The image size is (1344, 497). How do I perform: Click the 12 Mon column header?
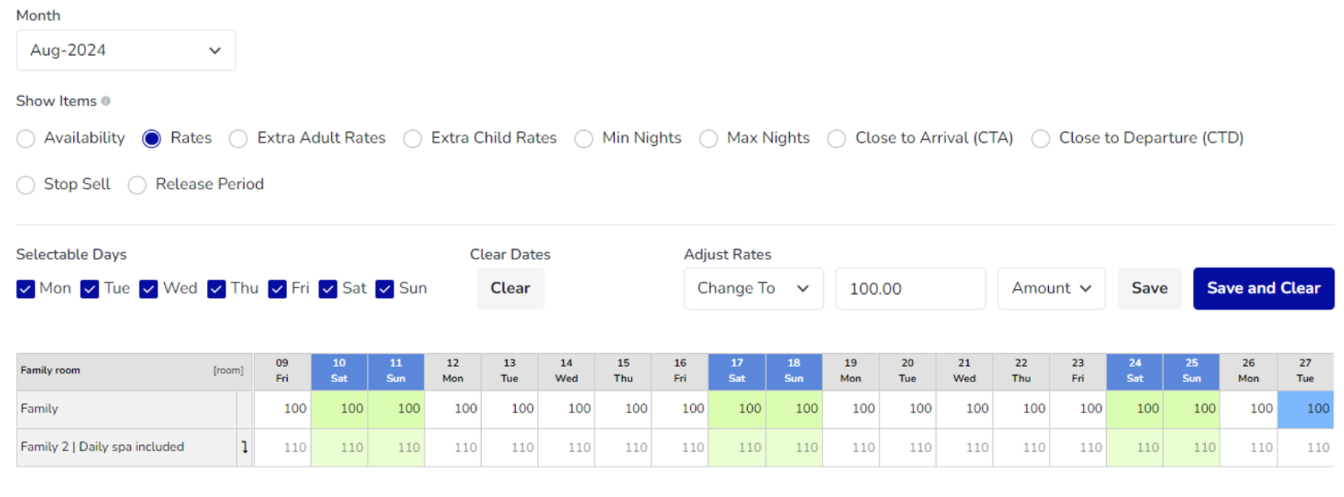click(453, 371)
